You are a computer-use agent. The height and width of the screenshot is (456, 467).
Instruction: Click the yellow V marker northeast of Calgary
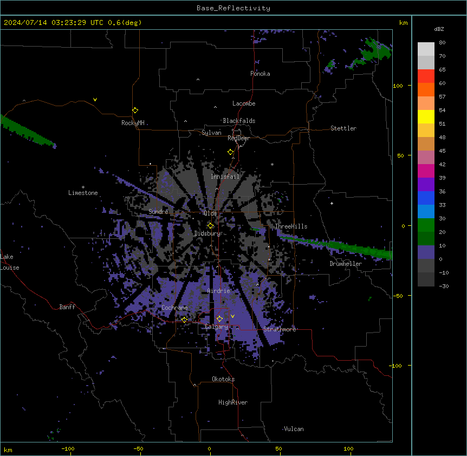click(232, 316)
